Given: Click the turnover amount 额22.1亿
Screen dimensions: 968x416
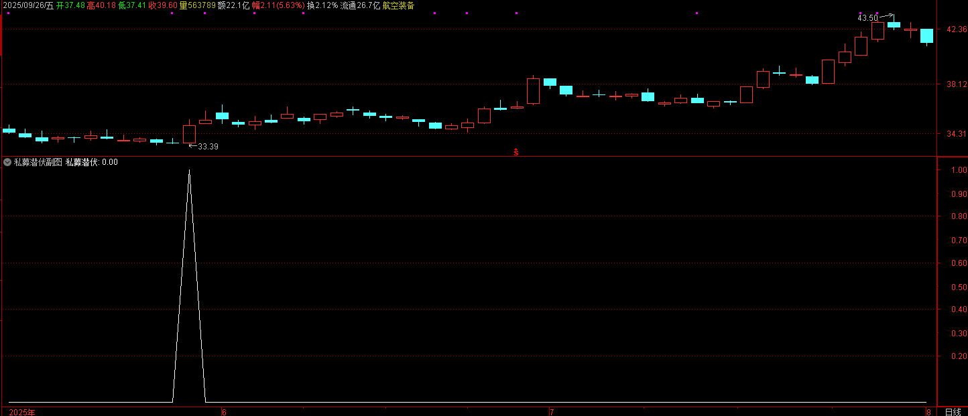Looking at the screenshot, I should point(233,5).
